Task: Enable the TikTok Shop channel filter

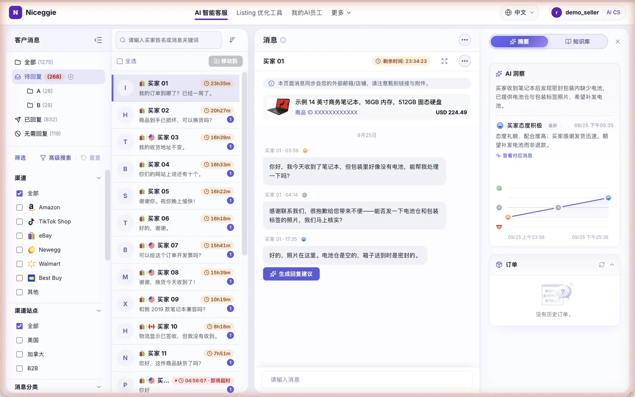Action: [19, 221]
